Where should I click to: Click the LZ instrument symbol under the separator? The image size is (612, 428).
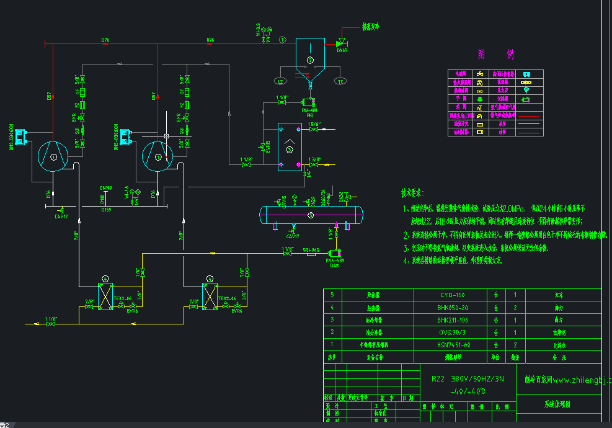280,81
